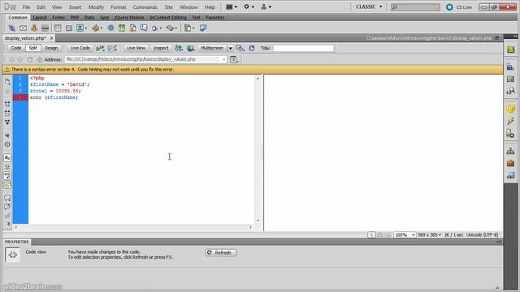Click Preview in Browser globe icon
This screenshot has height=292, width=520.
[x=190, y=49]
